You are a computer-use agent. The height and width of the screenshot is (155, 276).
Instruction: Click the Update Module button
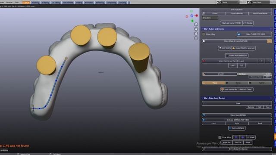point(237,13)
